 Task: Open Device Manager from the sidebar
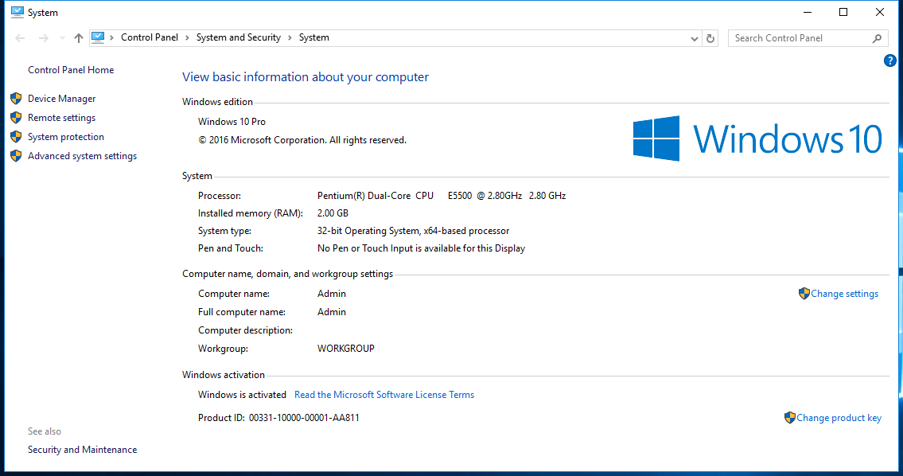coord(64,98)
